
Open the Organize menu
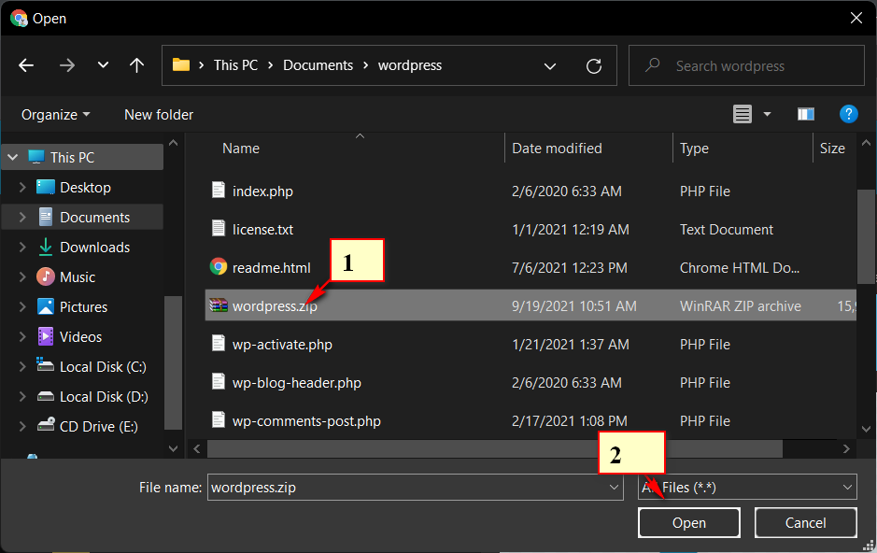[x=55, y=115]
